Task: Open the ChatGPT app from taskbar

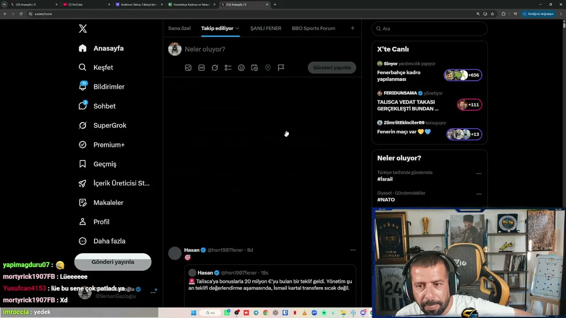Action: [x=275, y=313]
